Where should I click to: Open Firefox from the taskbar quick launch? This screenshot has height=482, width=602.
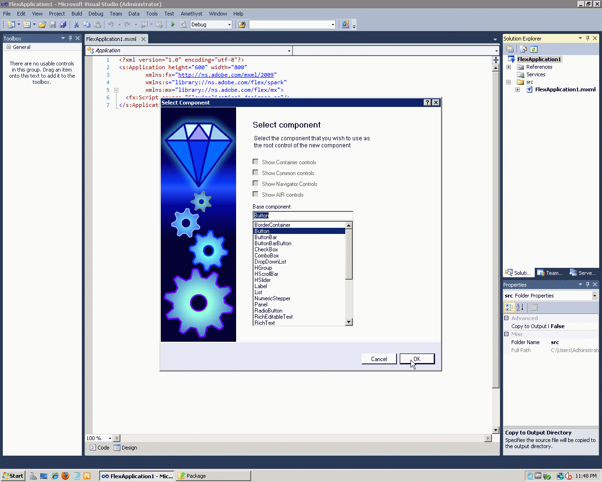[65, 476]
